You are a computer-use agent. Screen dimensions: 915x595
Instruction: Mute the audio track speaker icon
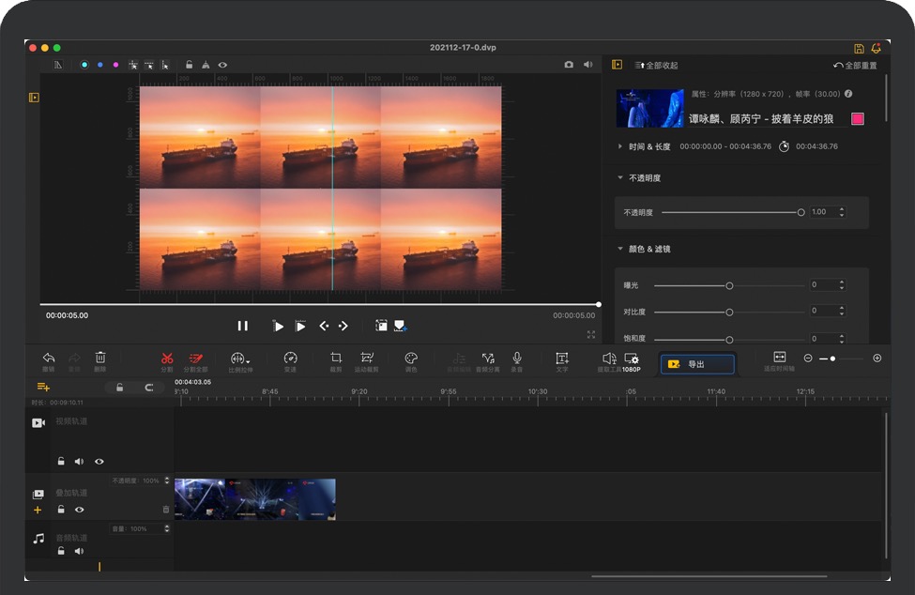coord(79,551)
